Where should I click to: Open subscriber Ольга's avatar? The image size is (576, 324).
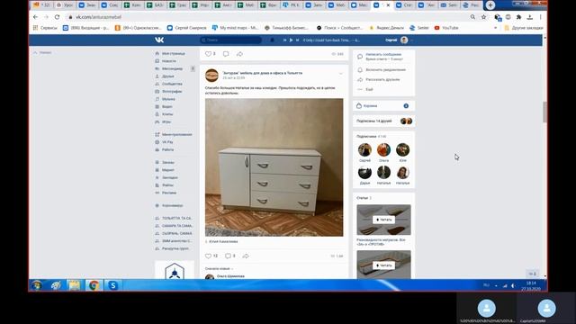[x=383, y=150]
